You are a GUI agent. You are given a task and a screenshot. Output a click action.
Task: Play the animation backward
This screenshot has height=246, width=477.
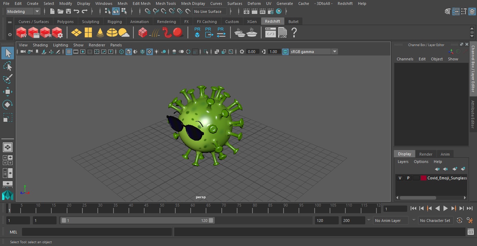pyautogui.click(x=438, y=208)
